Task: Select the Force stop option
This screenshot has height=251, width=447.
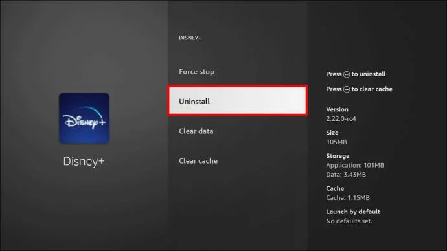Action: [196, 72]
